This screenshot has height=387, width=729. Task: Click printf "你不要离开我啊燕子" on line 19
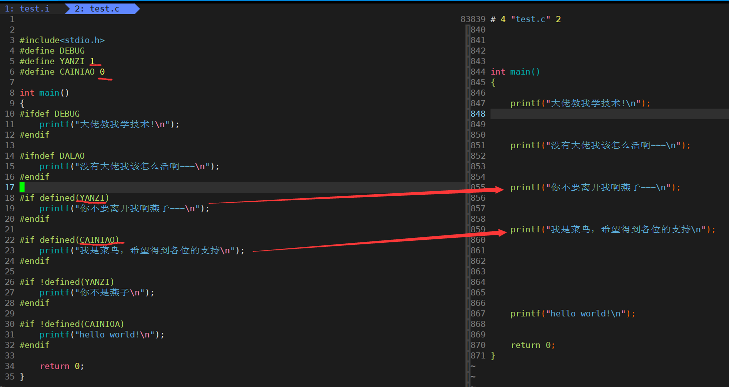125,208
